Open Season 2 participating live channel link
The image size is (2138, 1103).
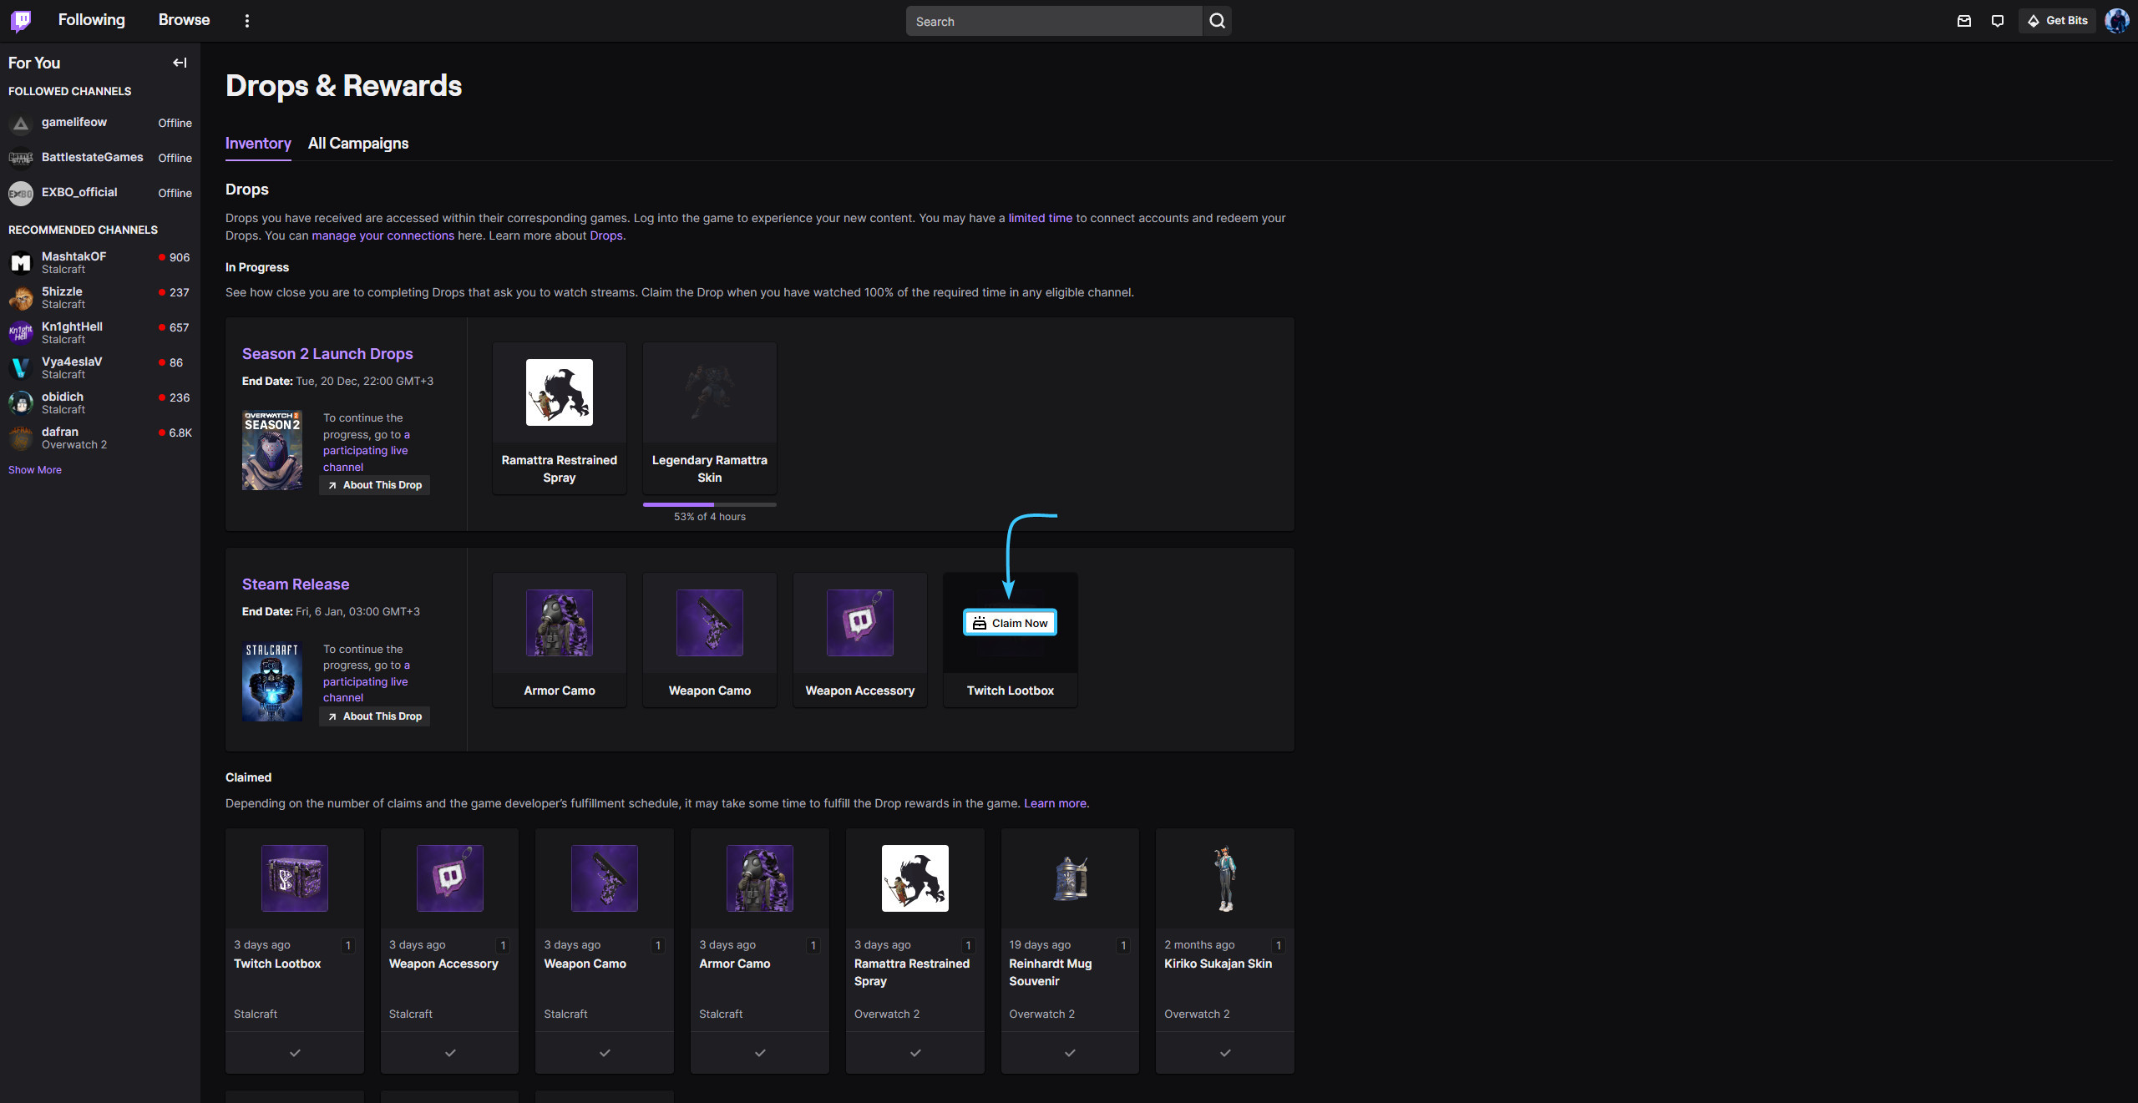[366, 451]
